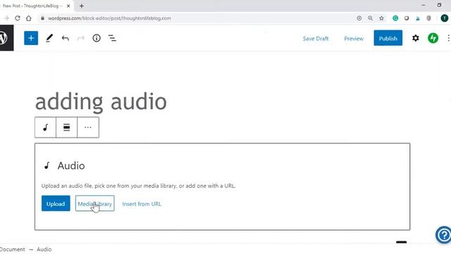This screenshot has height=254, width=451.
Task: Click the blue Add block plus button
Action: pos(31,38)
